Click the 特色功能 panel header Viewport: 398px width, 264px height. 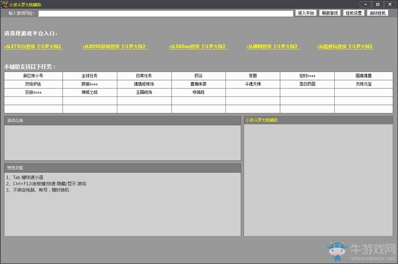tap(122, 168)
